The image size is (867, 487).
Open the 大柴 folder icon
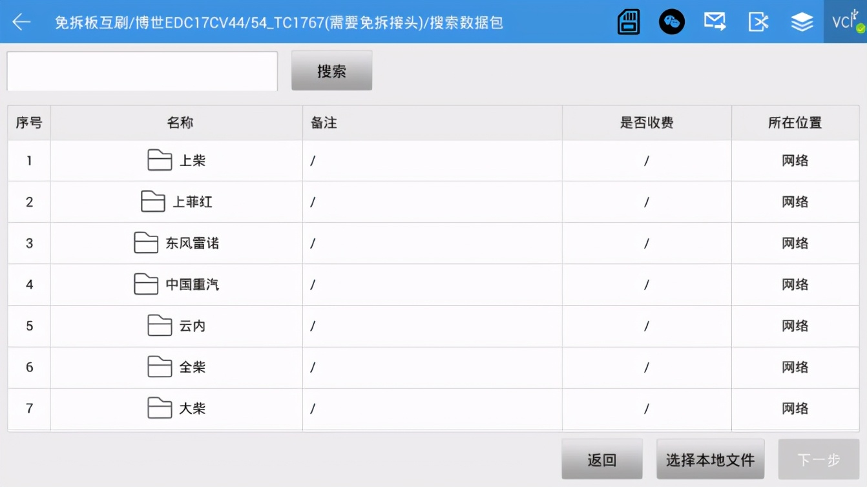pos(160,408)
